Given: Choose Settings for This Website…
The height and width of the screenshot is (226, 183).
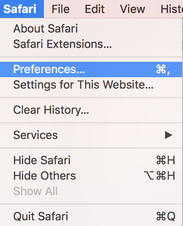Looking at the screenshot, I should point(91,85).
